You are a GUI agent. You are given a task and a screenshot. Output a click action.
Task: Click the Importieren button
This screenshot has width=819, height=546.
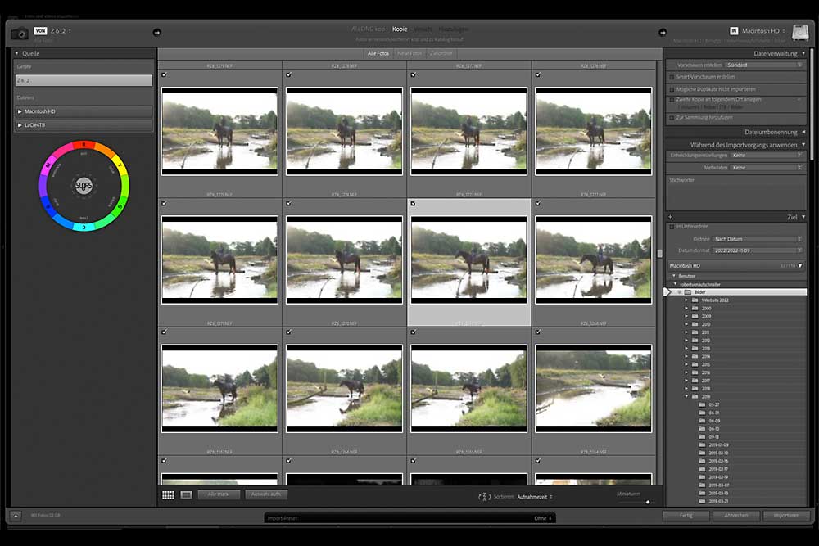click(x=786, y=516)
